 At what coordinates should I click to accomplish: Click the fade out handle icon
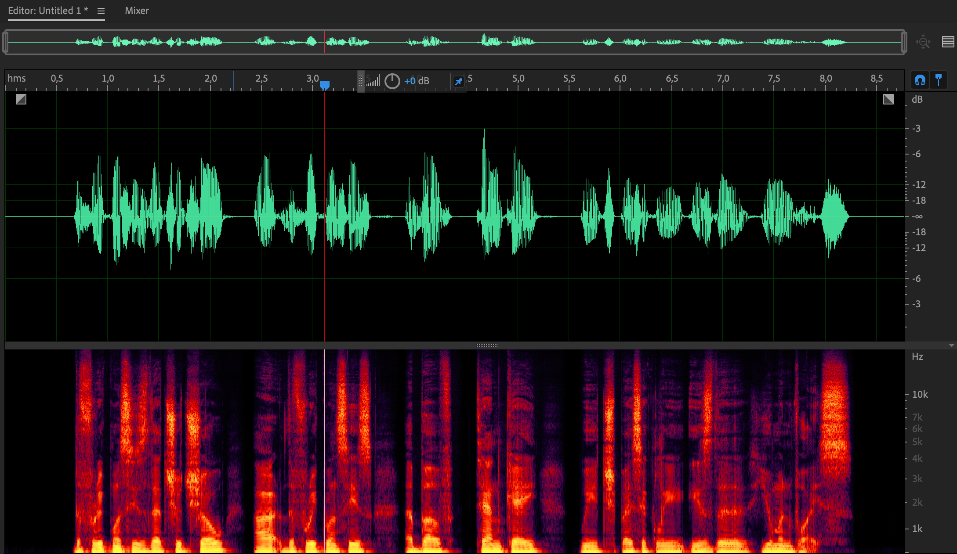point(888,99)
